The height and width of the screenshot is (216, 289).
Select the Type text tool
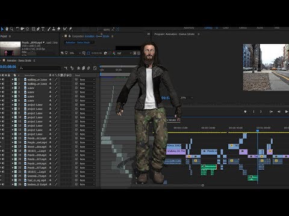pos(43,29)
